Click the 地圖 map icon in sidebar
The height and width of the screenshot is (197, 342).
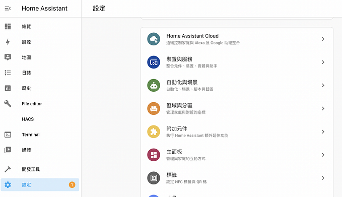pos(8,57)
